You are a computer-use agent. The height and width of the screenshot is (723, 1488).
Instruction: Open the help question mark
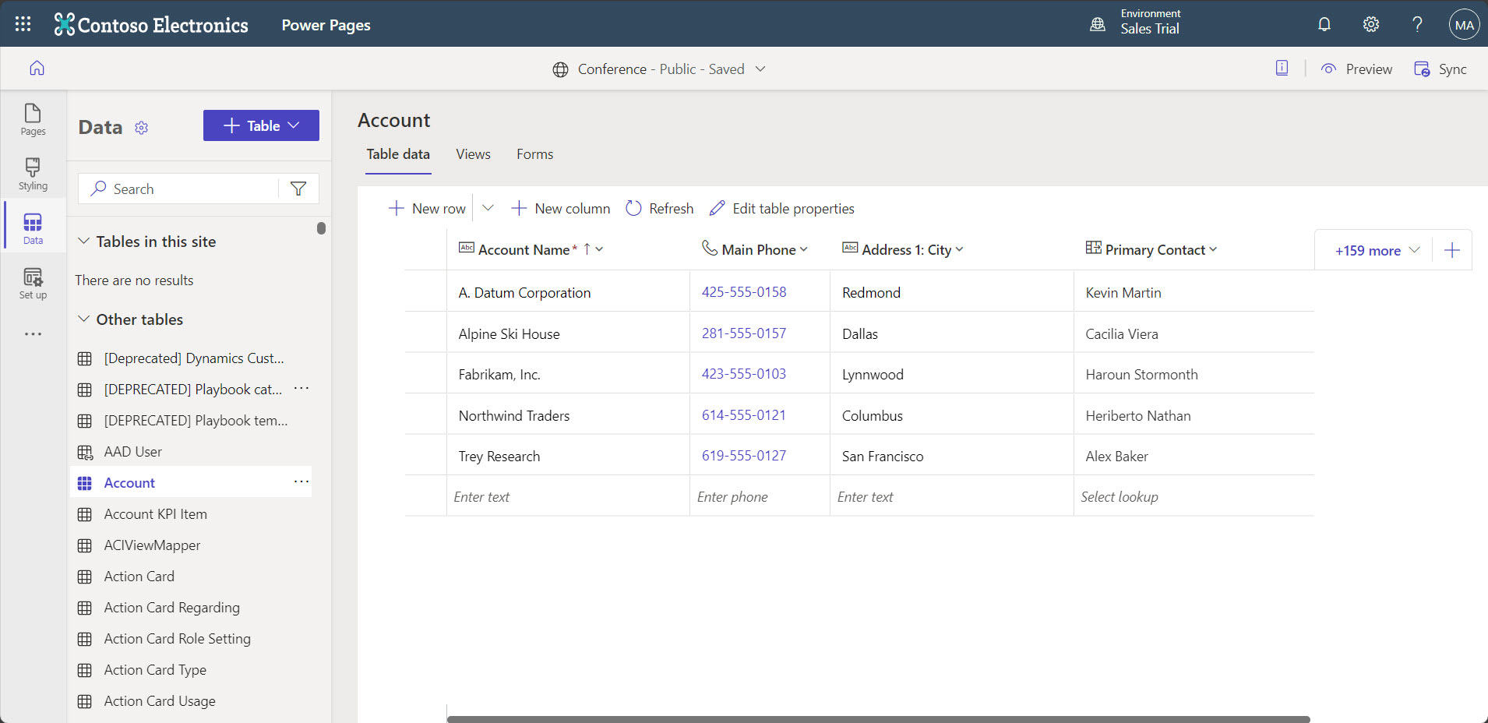click(x=1418, y=24)
